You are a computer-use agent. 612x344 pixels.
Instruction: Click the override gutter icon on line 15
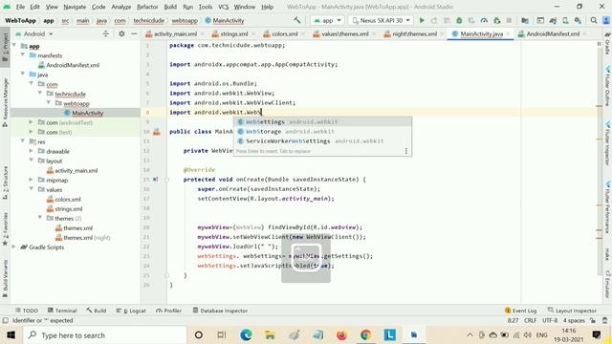tap(155, 180)
